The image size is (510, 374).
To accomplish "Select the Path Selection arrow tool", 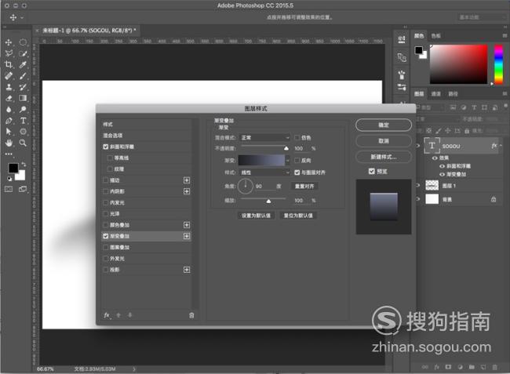I will 9,132.
